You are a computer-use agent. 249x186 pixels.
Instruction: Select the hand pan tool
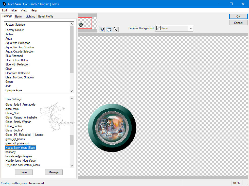[109, 29]
